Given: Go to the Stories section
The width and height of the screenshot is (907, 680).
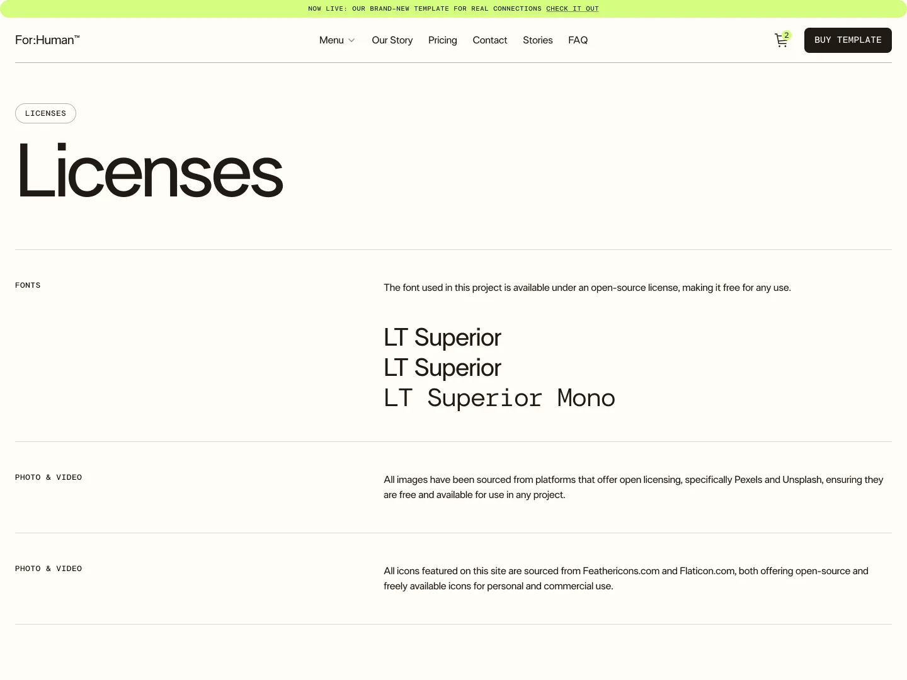Looking at the screenshot, I should coord(537,40).
